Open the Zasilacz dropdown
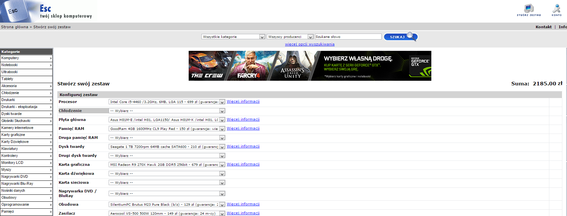The height and width of the screenshot is (216, 567). coord(167,214)
